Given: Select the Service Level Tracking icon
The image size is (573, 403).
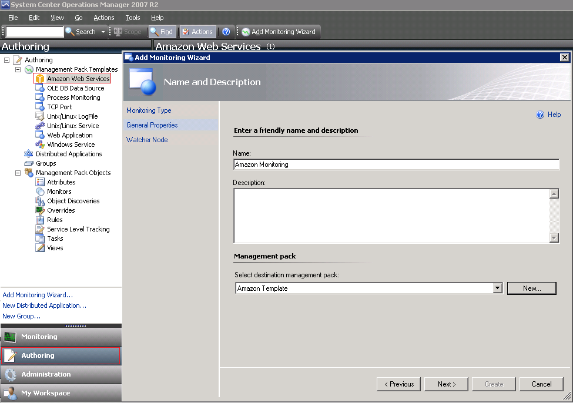Looking at the screenshot, I should 40,229.
